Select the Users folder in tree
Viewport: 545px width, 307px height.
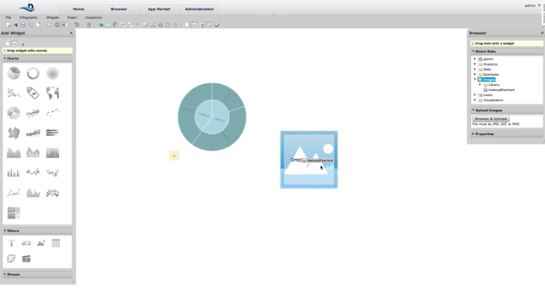click(485, 95)
